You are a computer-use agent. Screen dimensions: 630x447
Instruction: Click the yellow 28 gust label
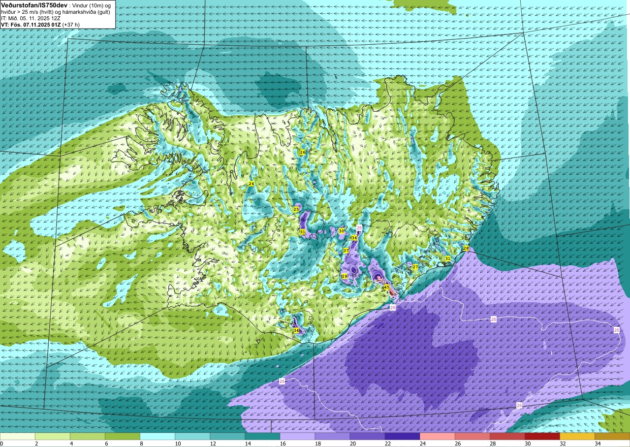466,249
